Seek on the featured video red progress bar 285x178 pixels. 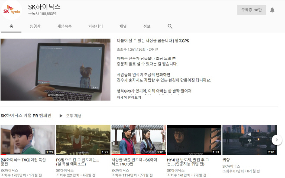(x=44, y=81)
